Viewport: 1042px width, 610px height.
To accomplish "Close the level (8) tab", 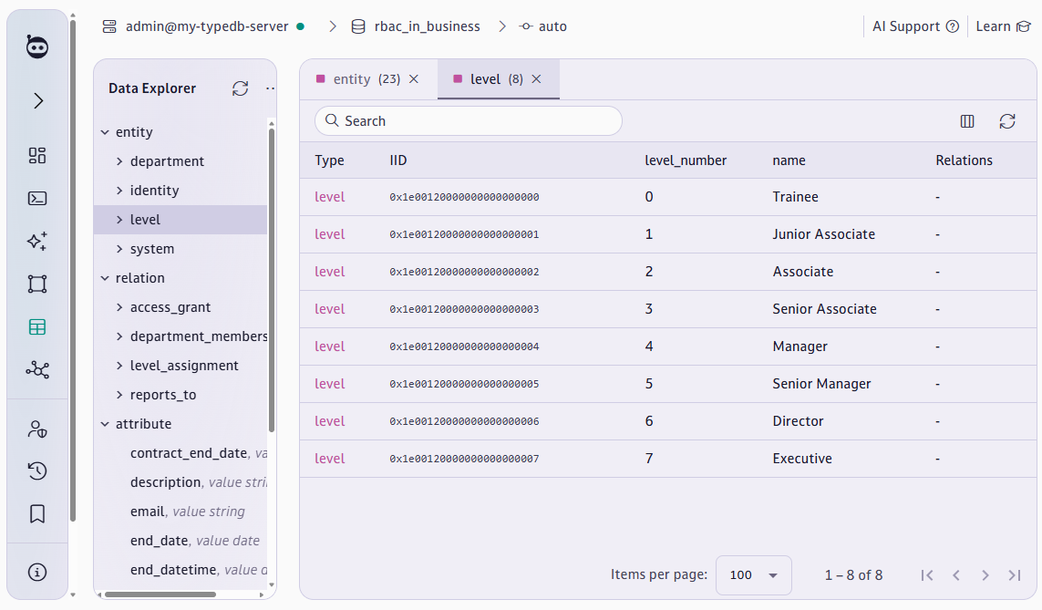I will pyautogui.click(x=536, y=79).
